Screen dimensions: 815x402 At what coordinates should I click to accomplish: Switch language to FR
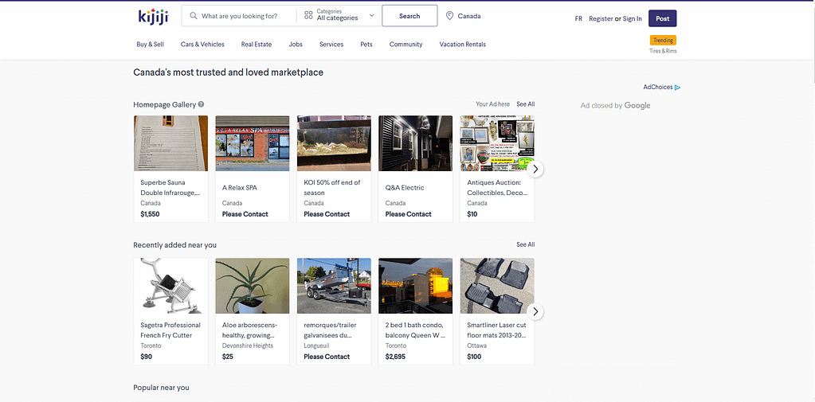578,18
